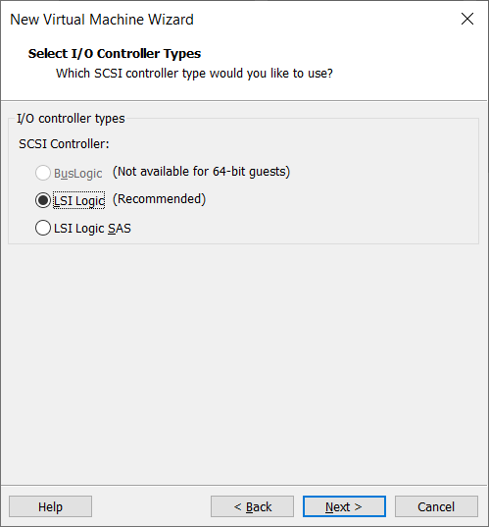Cancel the New Virtual Machine Wizard
Screen dimensions: 489x527
click(x=436, y=506)
